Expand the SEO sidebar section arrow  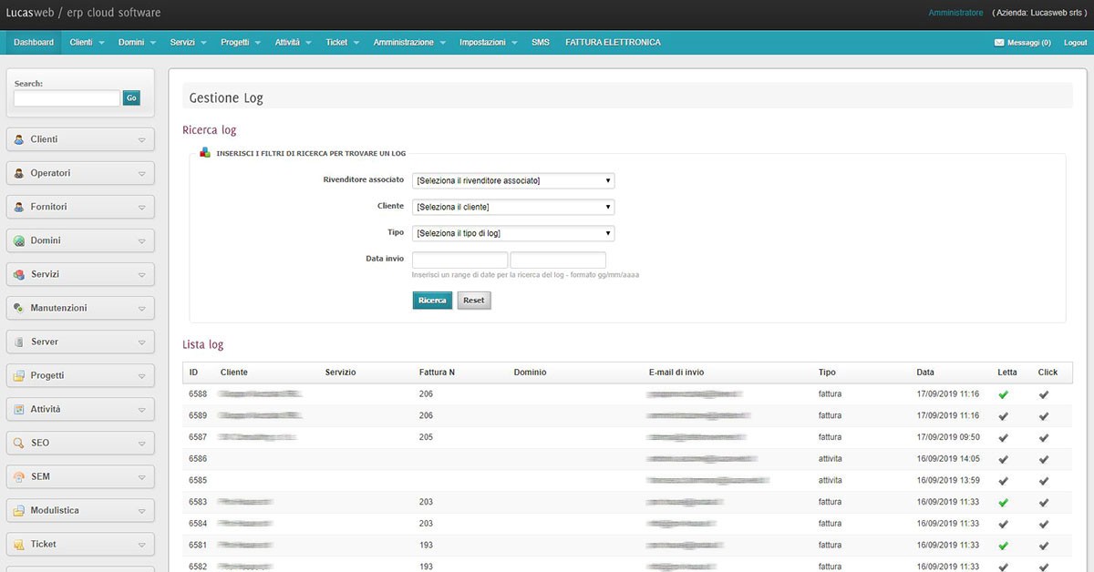point(141,444)
